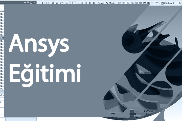Viewport: 182px width, 121px height.
Task: Enable smart select filter
Action: coord(120,3)
